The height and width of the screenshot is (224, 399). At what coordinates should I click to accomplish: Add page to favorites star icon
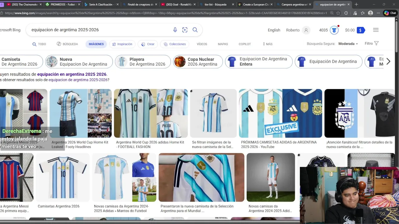tap(338, 13)
